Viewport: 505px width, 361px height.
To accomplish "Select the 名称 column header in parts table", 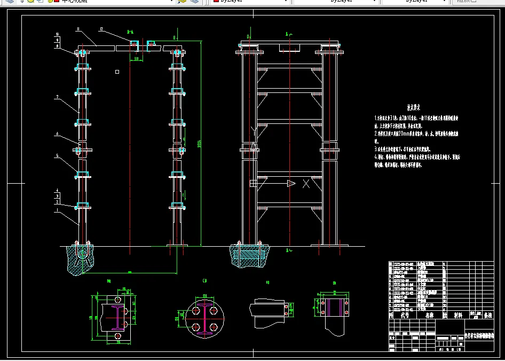I will (430, 315).
